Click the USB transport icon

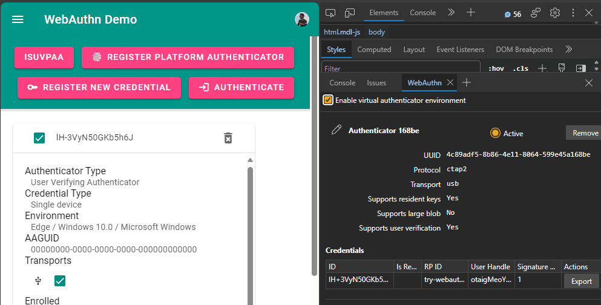click(x=38, y=281)
